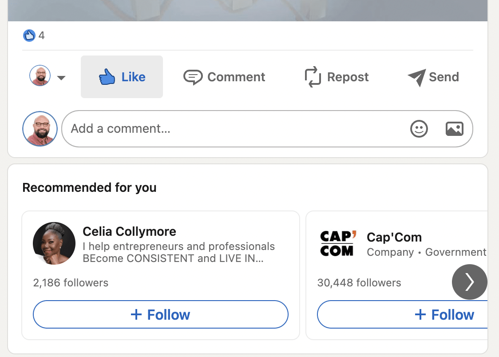Viewport: 499px width, 357px height.
Task: Open the emoji picker in comment box
Action: (x=419, y=129)
